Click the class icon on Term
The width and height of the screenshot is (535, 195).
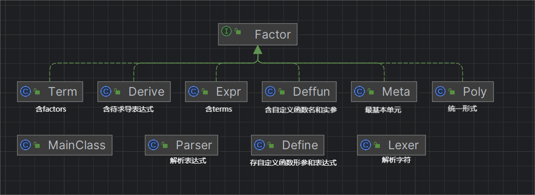tap(26, 92)
